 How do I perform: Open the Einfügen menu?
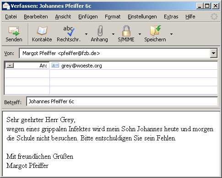click(88, 17)
